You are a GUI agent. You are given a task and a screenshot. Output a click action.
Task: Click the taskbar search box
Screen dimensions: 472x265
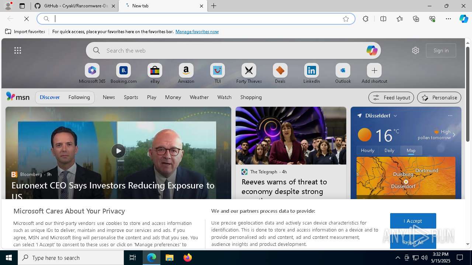coord(71,258)
